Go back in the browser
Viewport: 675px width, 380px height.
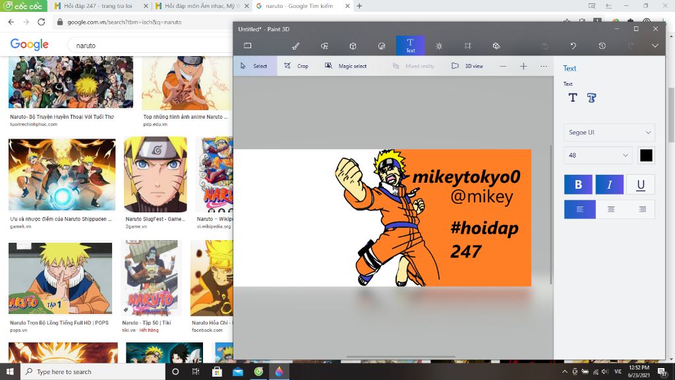pos(11,22)
